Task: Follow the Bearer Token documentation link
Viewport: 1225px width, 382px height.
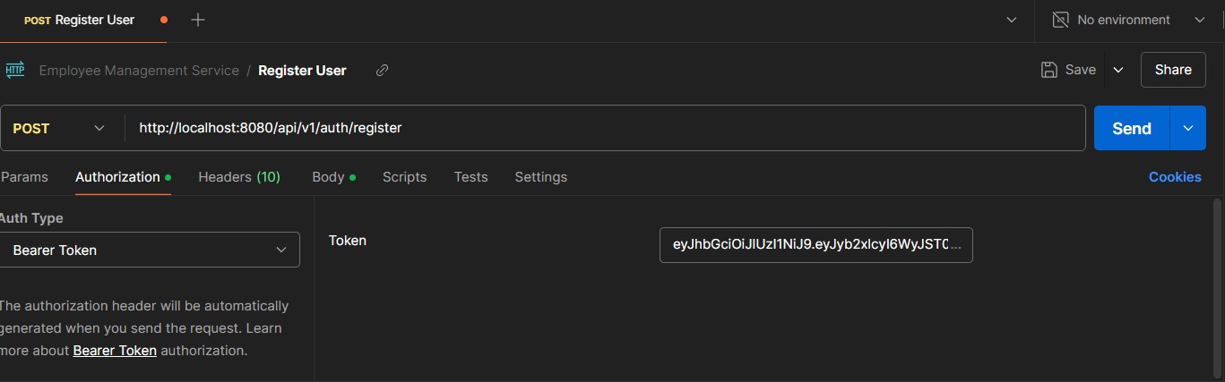Action: tap(115, 351)
